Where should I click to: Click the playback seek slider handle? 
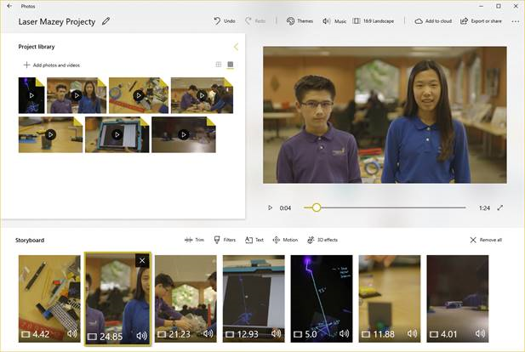point(317,207)
